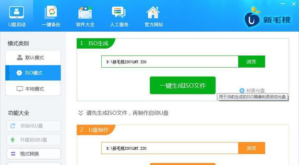Select ISO模式 in the mode list
Screen dimensions: 299x165
tap(33, 73)
